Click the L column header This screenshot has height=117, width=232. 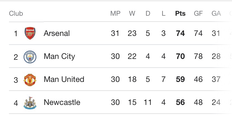point(163,13)
